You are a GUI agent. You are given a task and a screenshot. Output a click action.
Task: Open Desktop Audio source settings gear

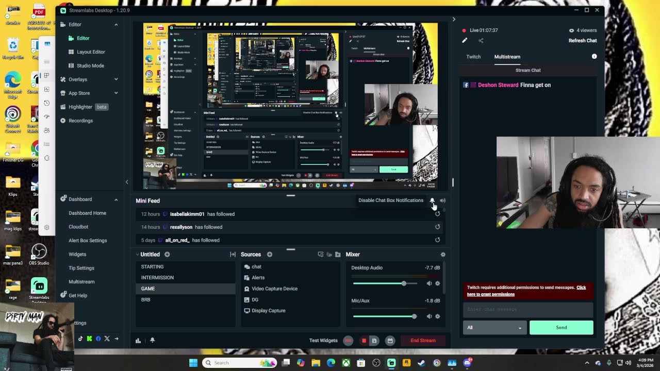pyautogui.click(x=438, y=283)
